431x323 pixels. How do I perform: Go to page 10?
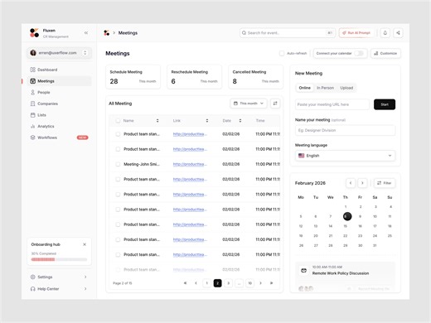click(x=249, y=283)
